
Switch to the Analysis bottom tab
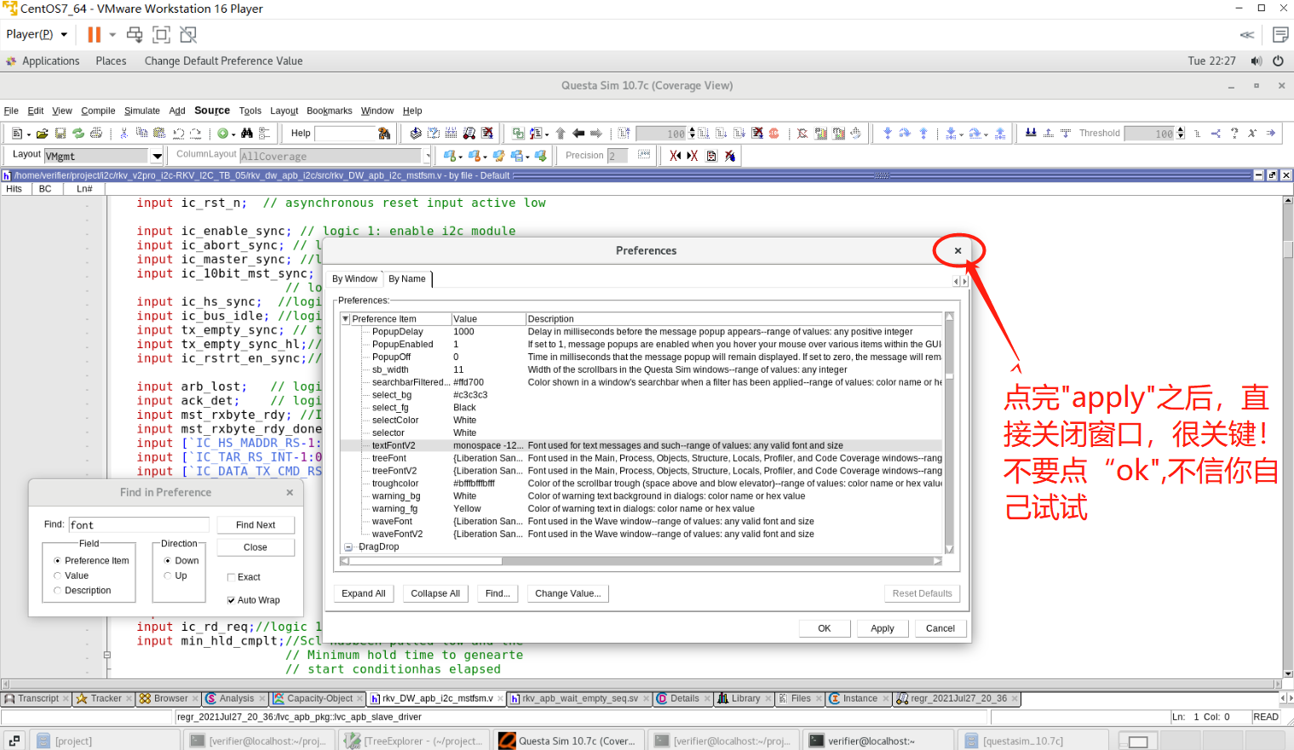[236, 699]
